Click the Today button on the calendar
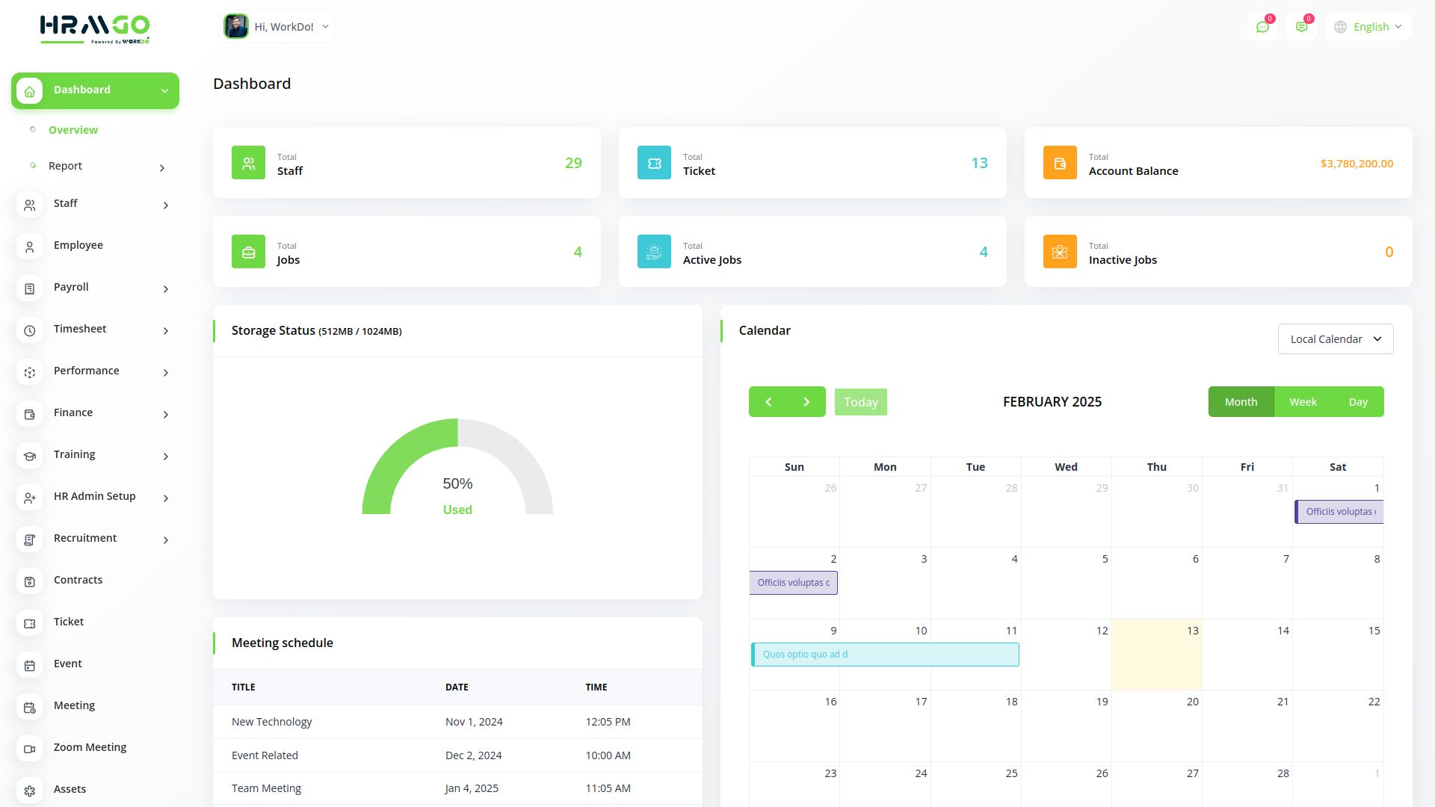 pos(860,402)
